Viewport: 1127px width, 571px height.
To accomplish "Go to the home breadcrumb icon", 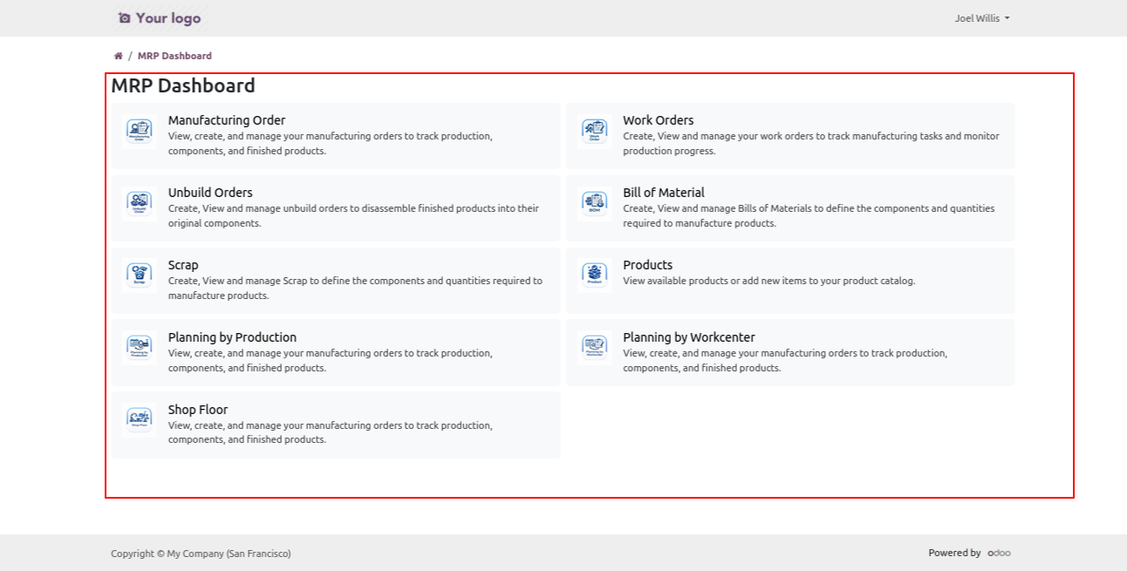I will point(119,56).
